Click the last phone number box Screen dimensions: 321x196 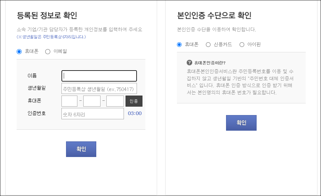(x=115, y=101)
